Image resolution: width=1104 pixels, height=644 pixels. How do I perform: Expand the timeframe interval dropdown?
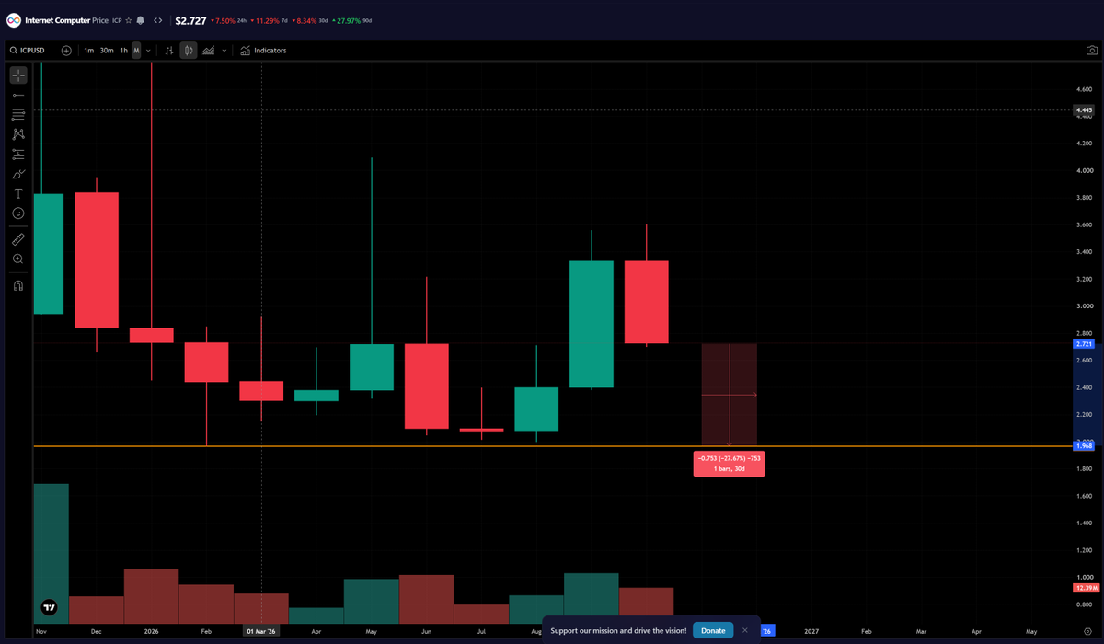[148, 51]
